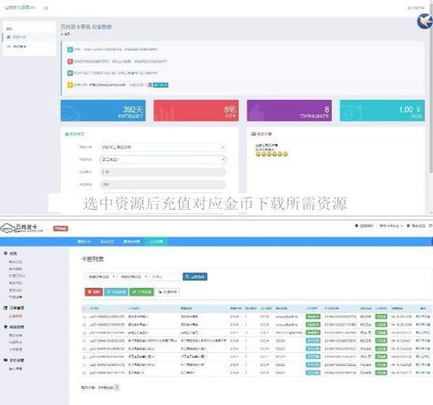Check the first order row checkbox

pyautogui.click(x=85, y=317)
